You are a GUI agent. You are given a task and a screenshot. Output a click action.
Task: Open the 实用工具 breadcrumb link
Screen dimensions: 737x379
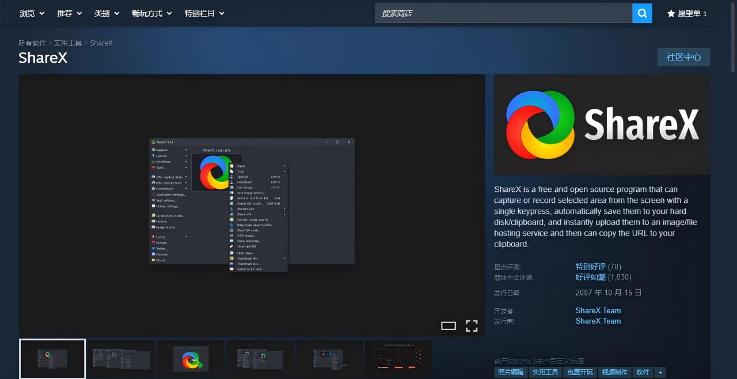coord(68,43)
